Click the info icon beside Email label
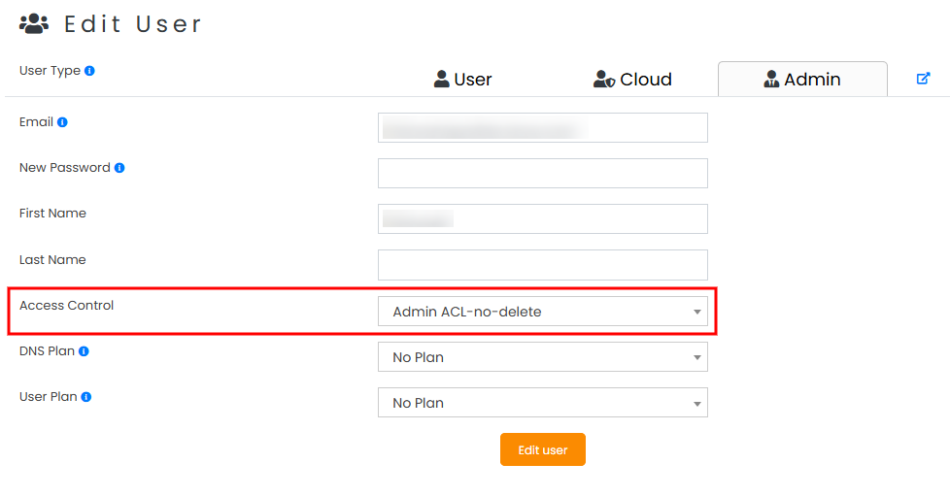Image resolution: width=950 pixels, height=497 pixels. (x=62, y=122)
